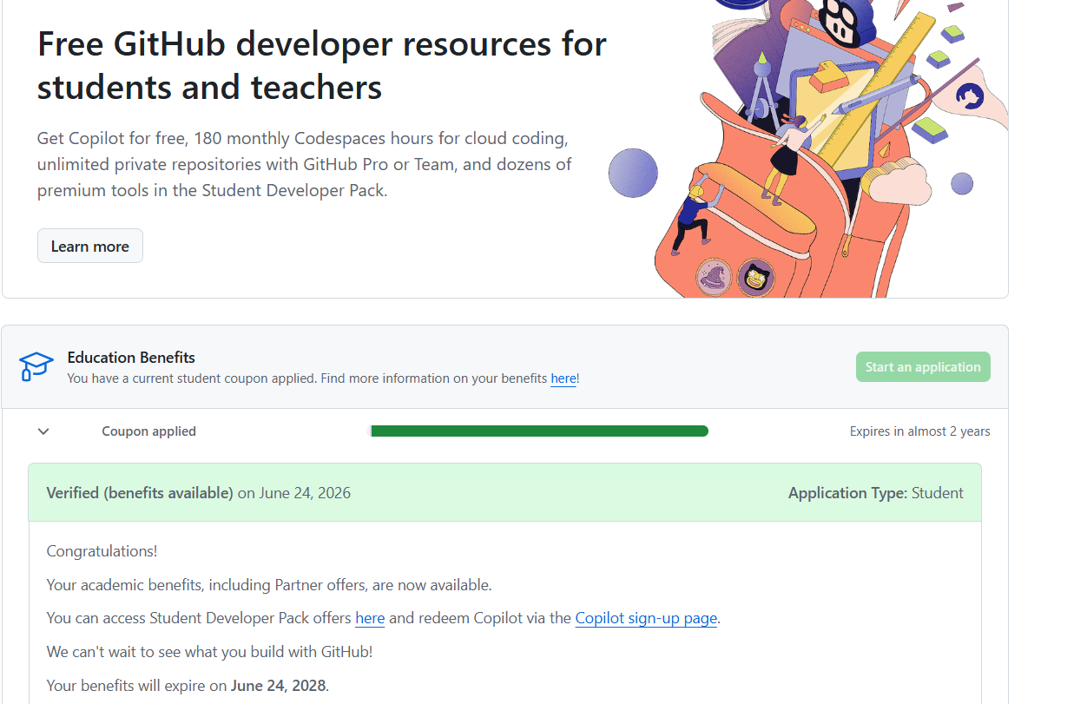
Task: Collapse the Coupon applied section chevron
Action: [43, 431]
